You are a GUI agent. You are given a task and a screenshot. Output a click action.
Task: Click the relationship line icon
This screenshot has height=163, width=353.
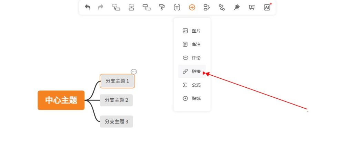coord(222,7)
